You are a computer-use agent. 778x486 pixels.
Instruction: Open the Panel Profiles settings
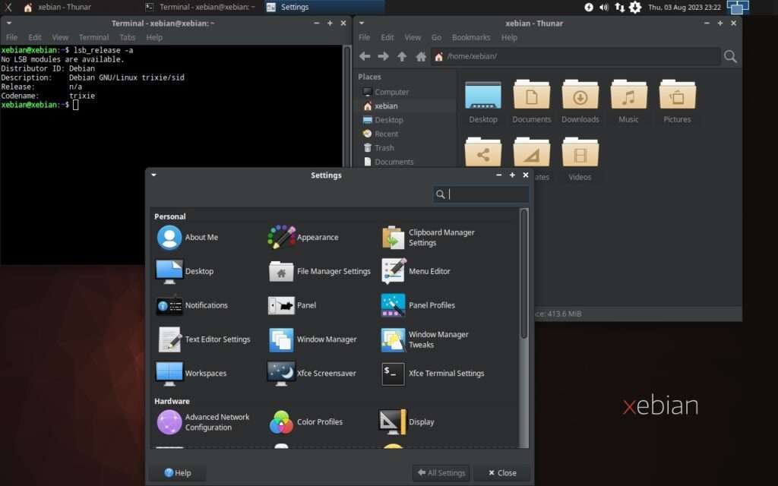click(x=394, y=305)
